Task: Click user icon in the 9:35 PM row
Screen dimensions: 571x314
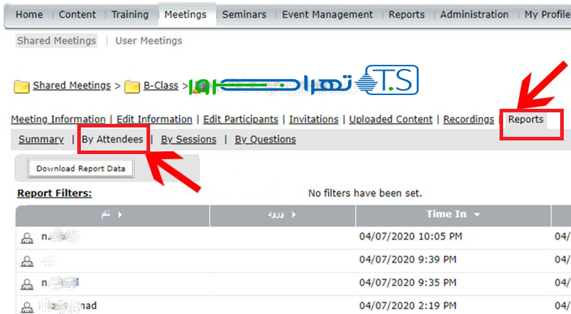Action: tap(27, 283)
